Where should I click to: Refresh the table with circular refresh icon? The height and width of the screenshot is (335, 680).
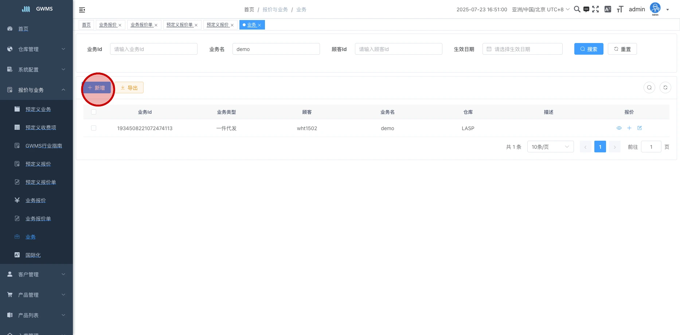pyautogui.click(x=665, y=87)
